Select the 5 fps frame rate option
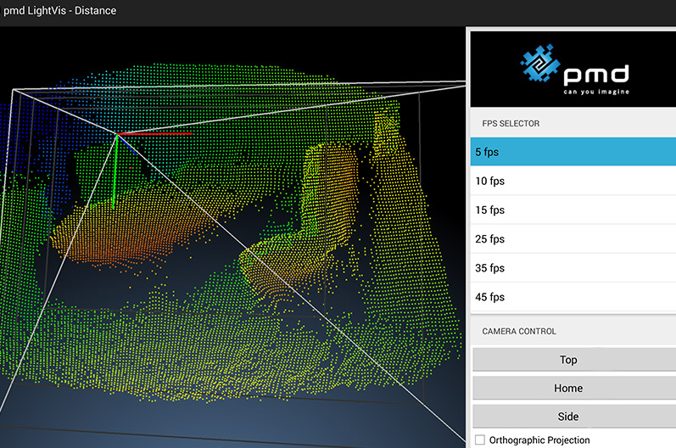Screen dimensions: 676x448 click(x=573, y=152)
